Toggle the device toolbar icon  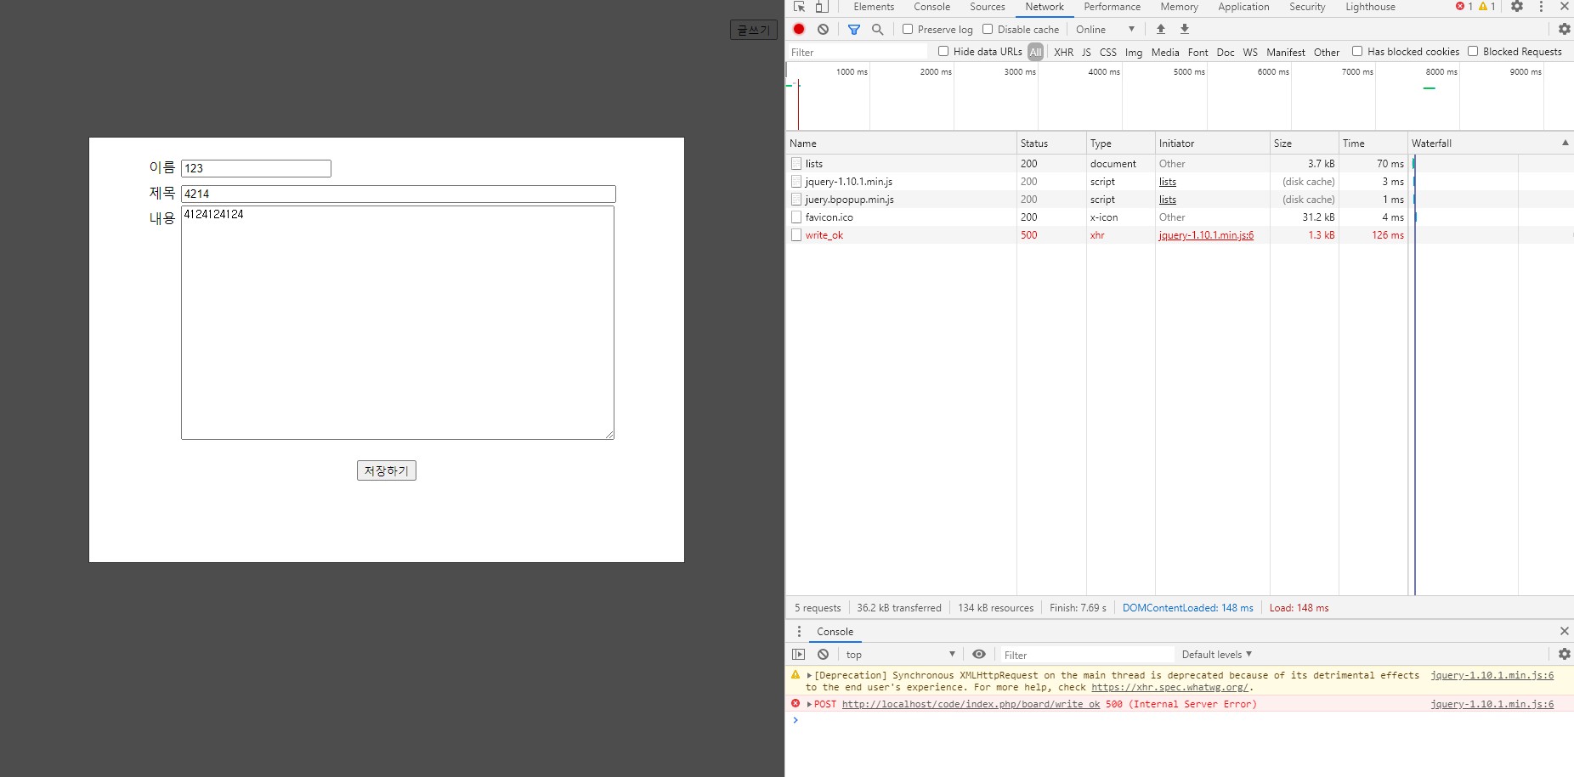click(x=822, y=7)
